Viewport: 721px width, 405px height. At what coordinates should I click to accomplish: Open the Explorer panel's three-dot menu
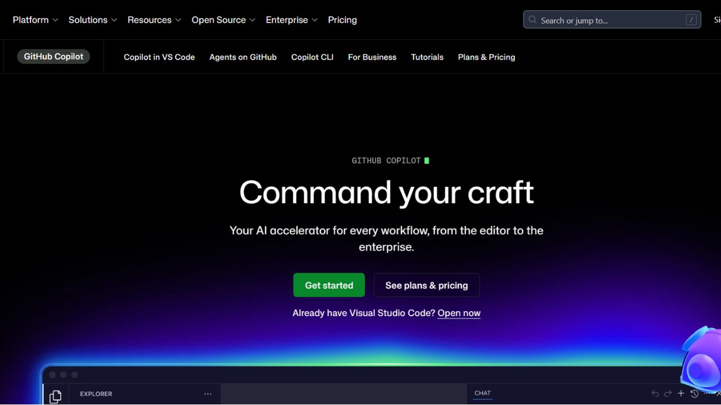point(208,394)
